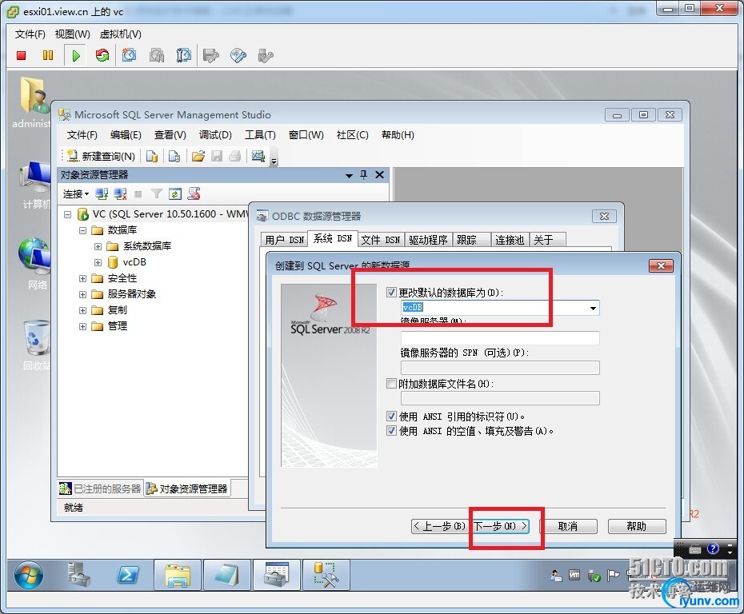The image size is (744, 614).
Task: Switch to the 用户 DSN tab
Action: pyautogui.click(x=285, y=240)
